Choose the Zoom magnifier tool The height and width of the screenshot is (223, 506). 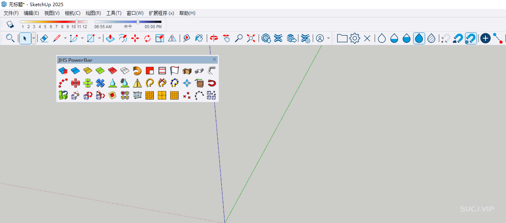pos(239,38)
